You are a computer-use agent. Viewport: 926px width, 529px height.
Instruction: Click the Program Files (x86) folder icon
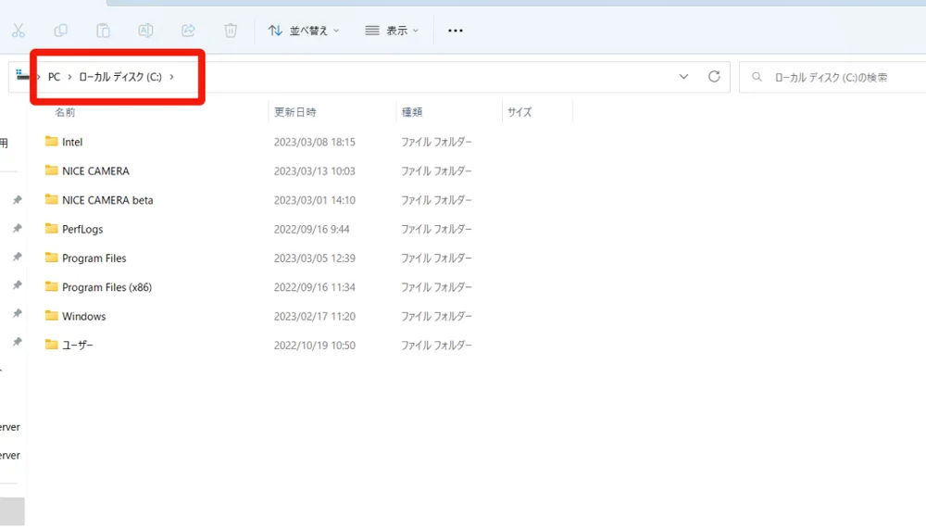click(51, 286)
